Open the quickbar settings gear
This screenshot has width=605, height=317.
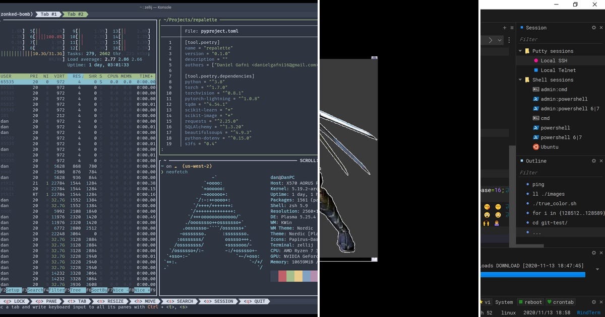point(593,302)
